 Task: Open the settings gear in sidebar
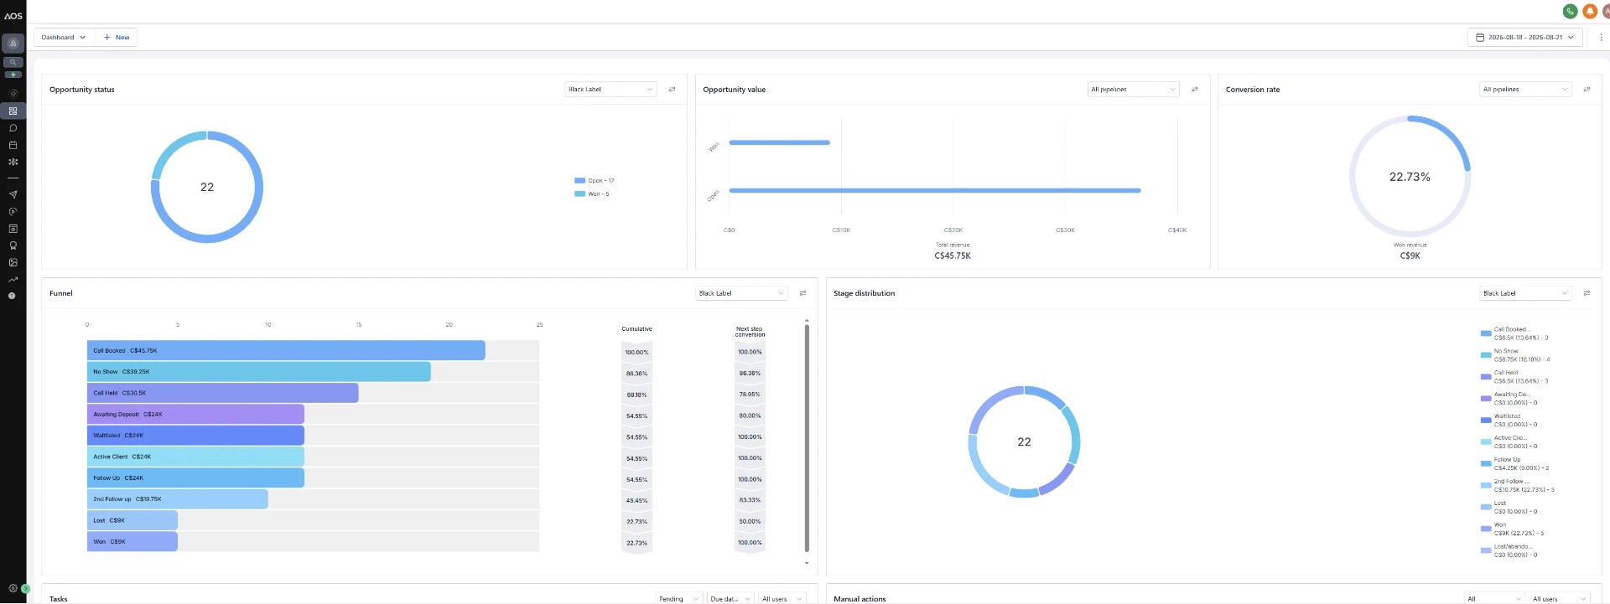12,588
